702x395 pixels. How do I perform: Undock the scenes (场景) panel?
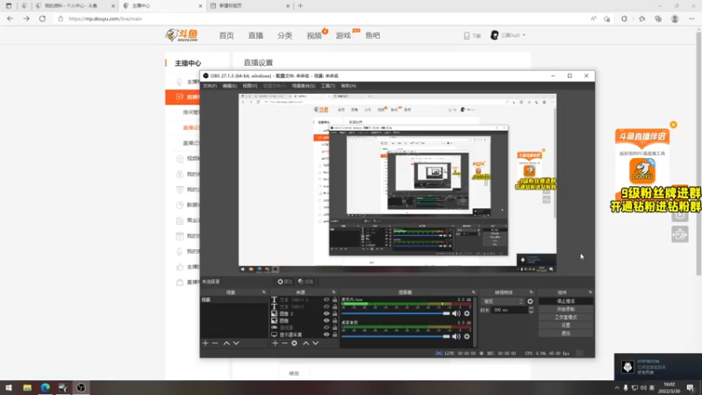(x=264, y=292)
